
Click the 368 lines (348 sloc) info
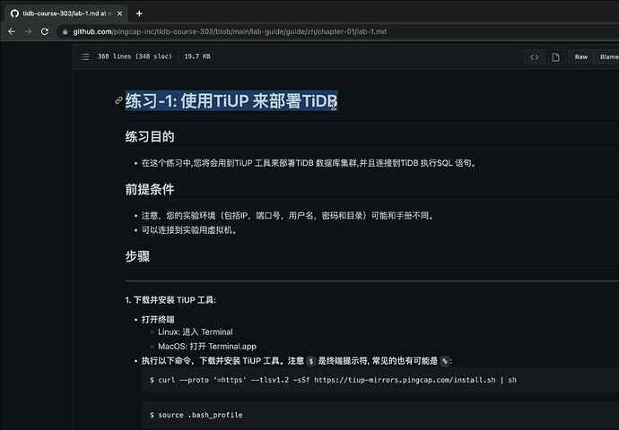point(135,56)
